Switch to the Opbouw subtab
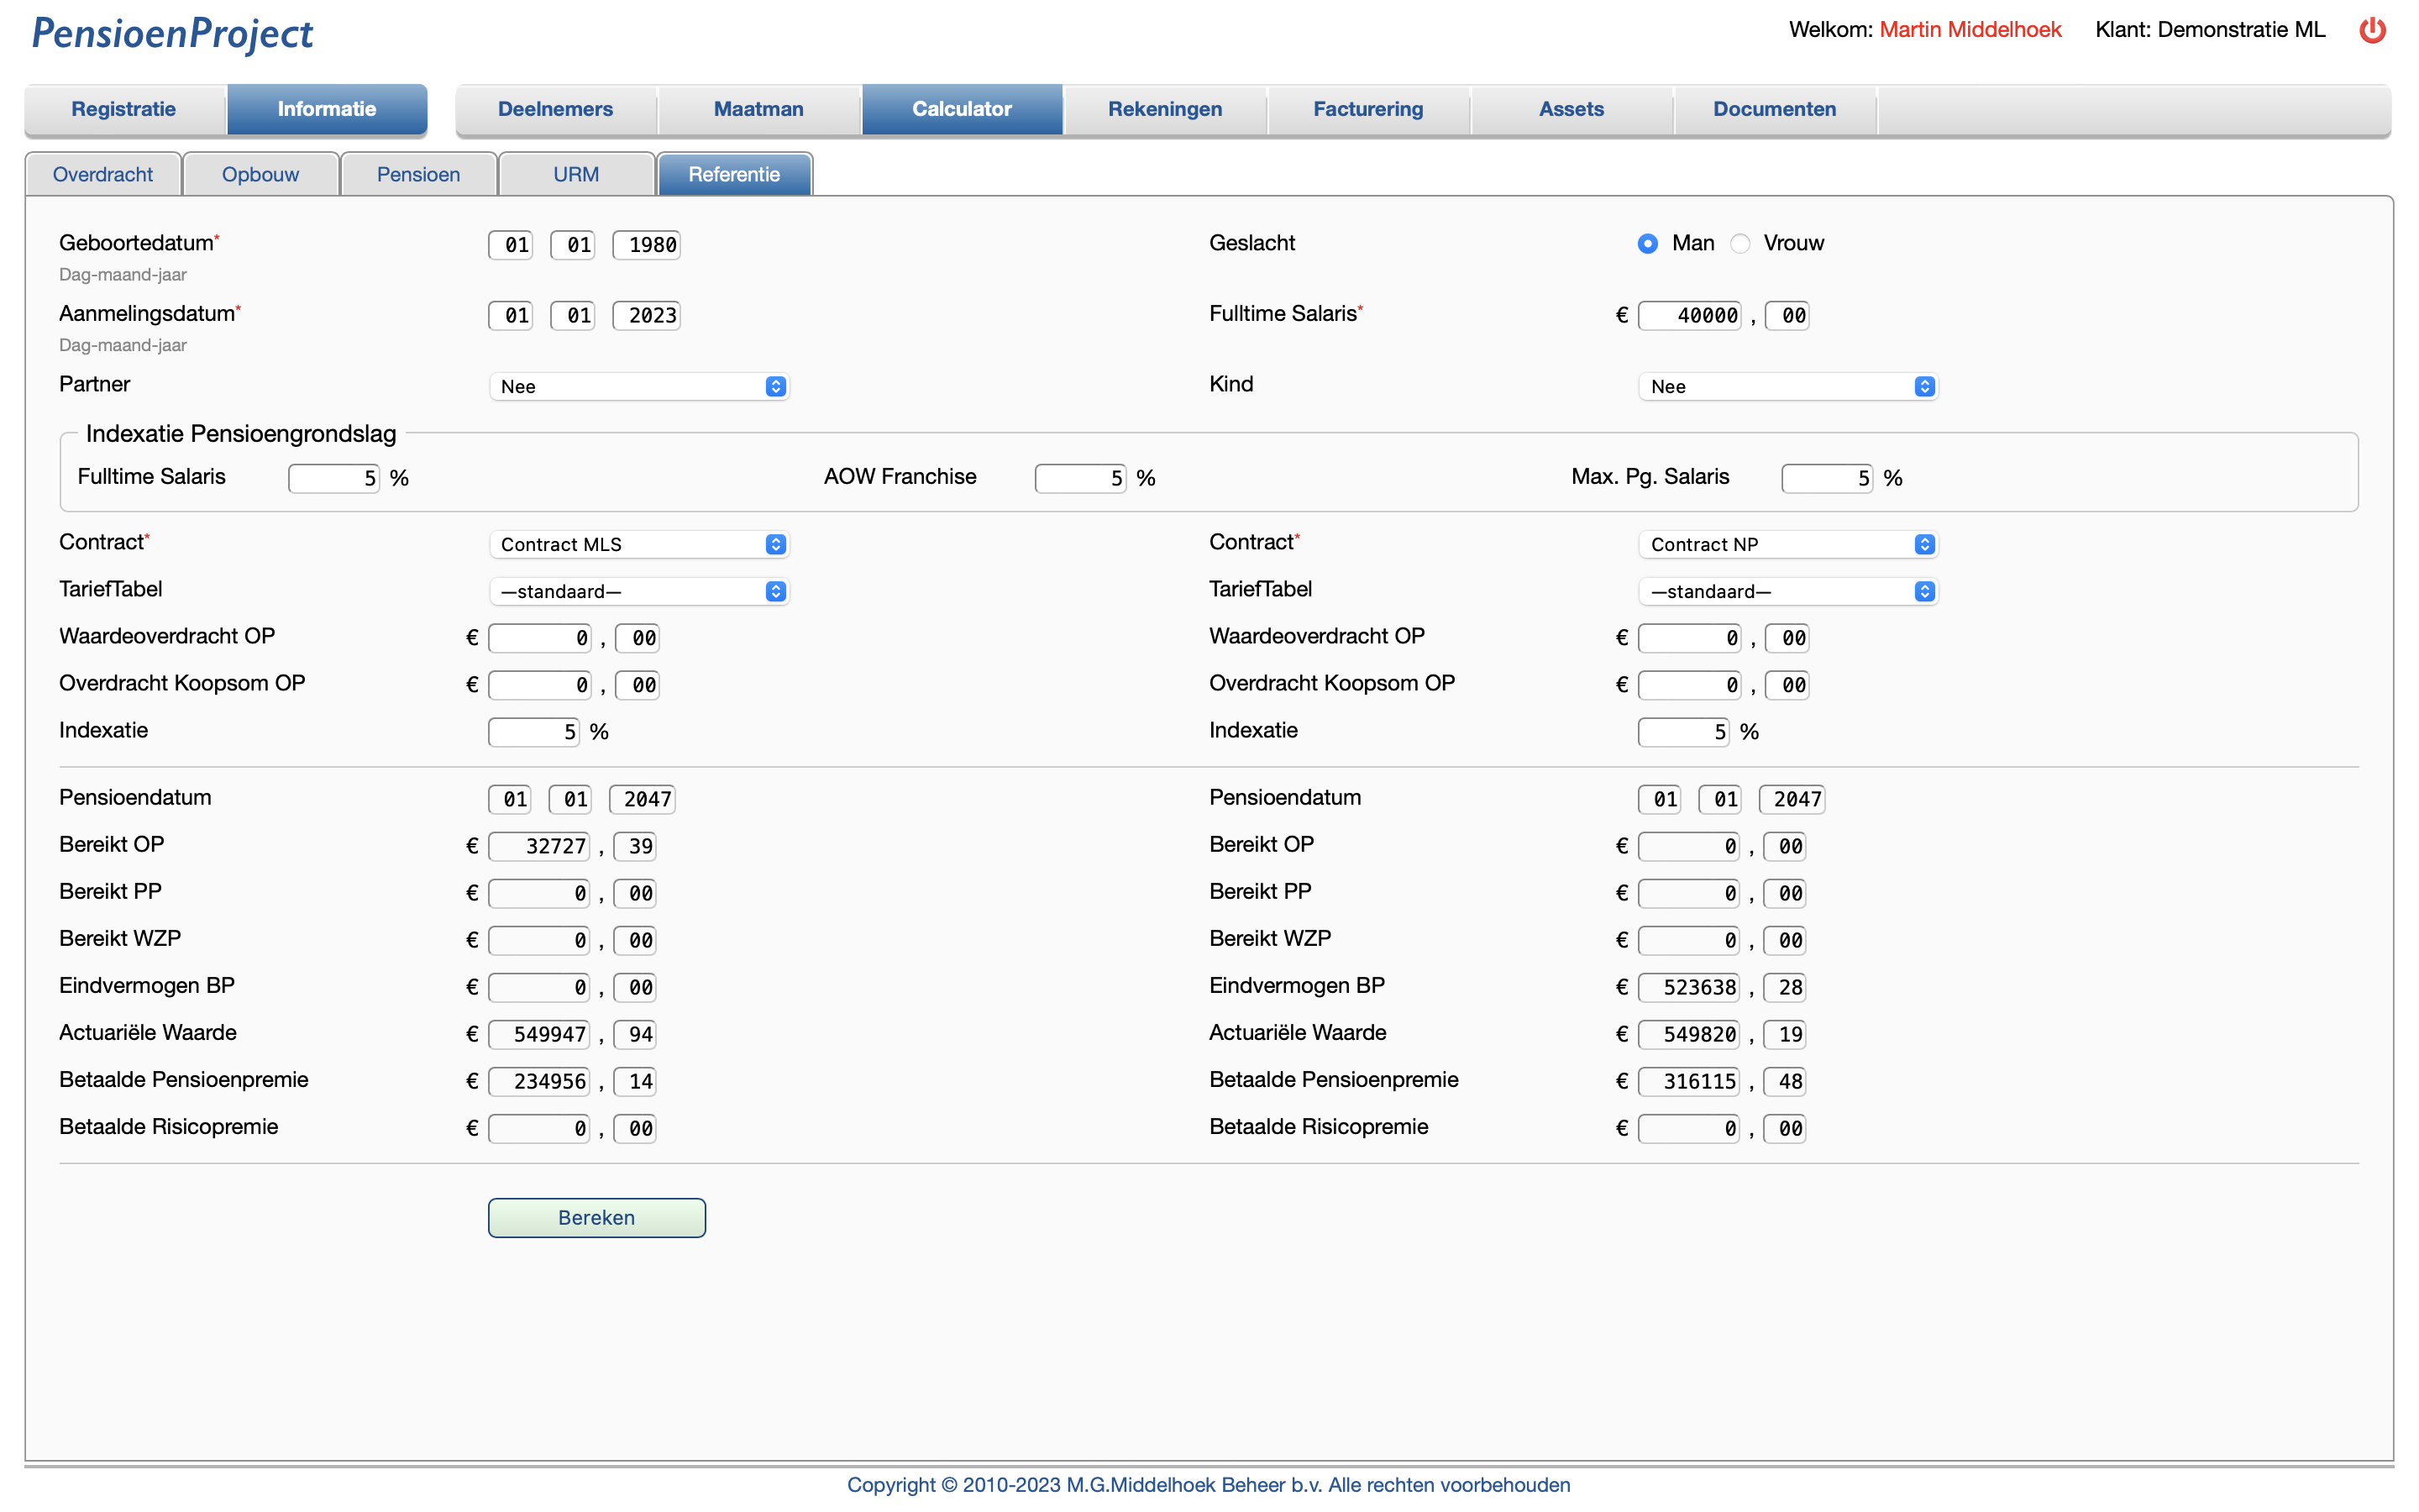The image size is (2419, 1512). tap(260, 174)
